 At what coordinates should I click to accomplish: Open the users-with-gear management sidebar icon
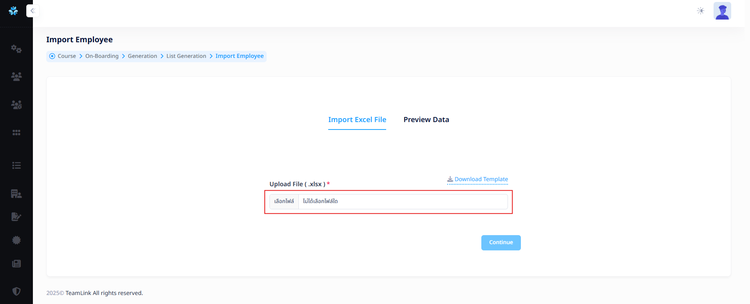point(16,104)
